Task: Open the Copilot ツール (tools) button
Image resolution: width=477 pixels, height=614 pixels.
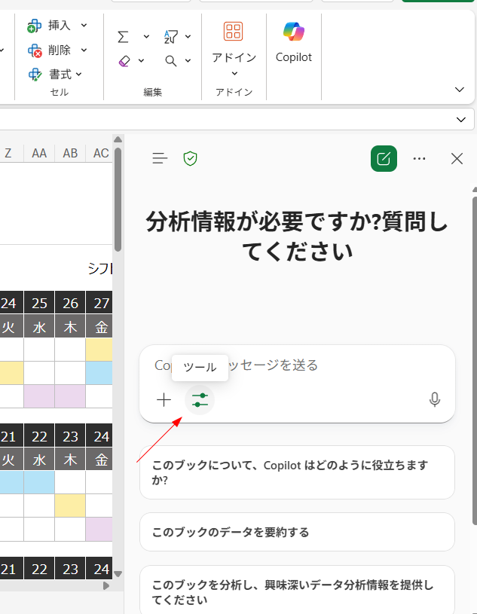Action: (x=200, y=399)
